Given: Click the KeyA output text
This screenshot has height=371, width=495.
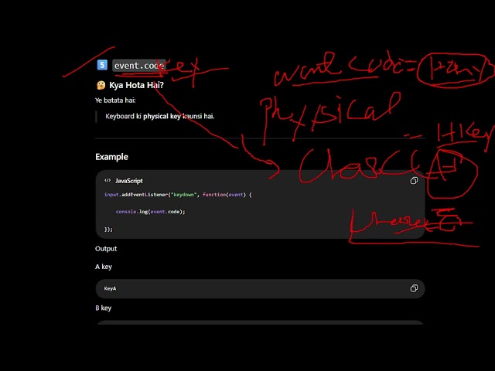Looking at the screenshot, I should tap(110, 288).
